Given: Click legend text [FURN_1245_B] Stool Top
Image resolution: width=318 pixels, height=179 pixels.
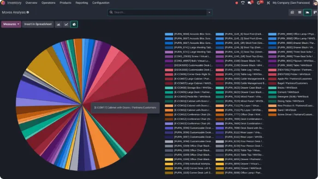Looking at the screenshot, I should (x=244, y=48).
